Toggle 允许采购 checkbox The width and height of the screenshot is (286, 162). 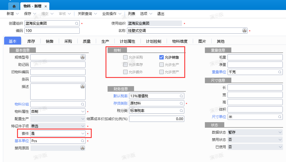125,57
